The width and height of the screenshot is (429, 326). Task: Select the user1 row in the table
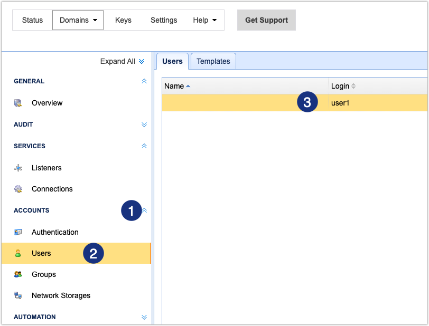tap(340, 103)
